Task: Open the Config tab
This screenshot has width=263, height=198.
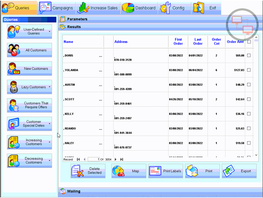Action: pos(174,8)
